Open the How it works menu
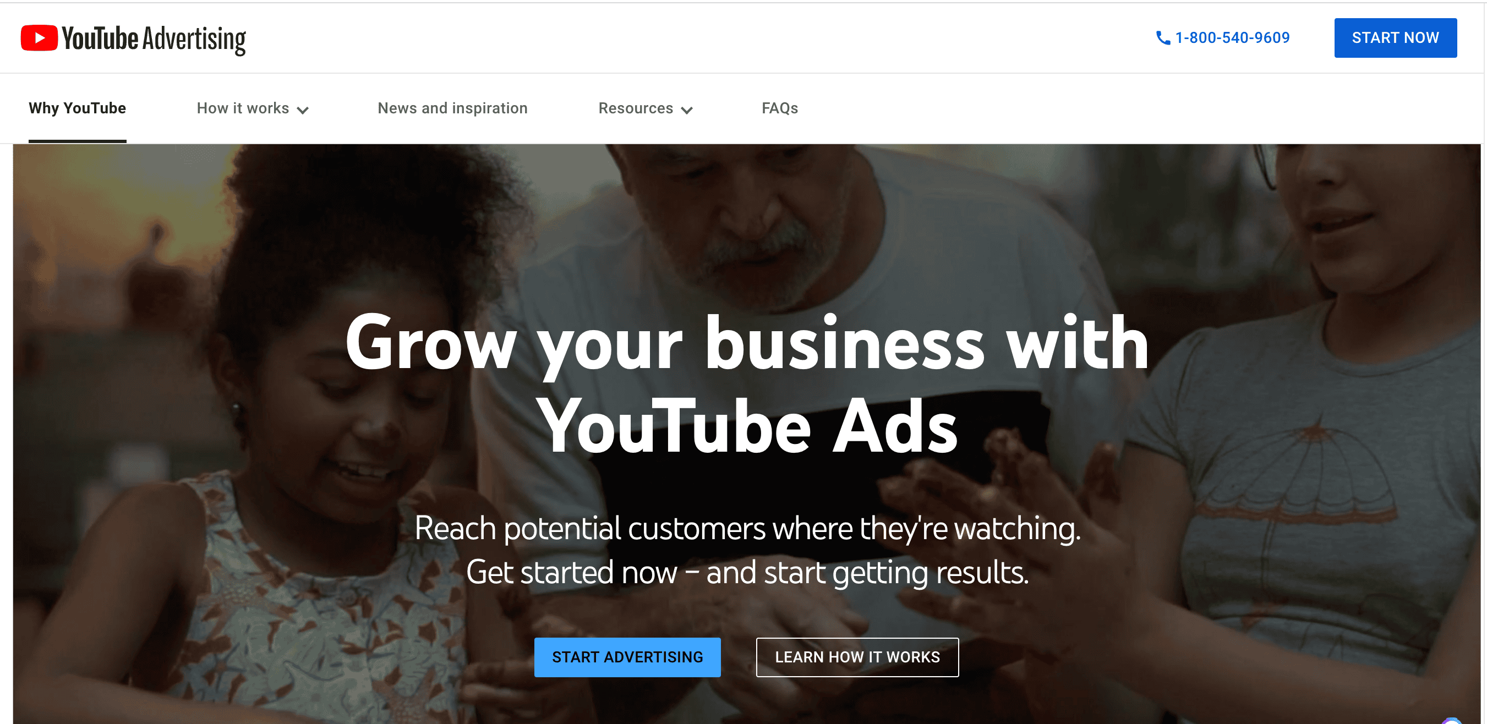Screen dimensions: 1487x724 (252, 108)
